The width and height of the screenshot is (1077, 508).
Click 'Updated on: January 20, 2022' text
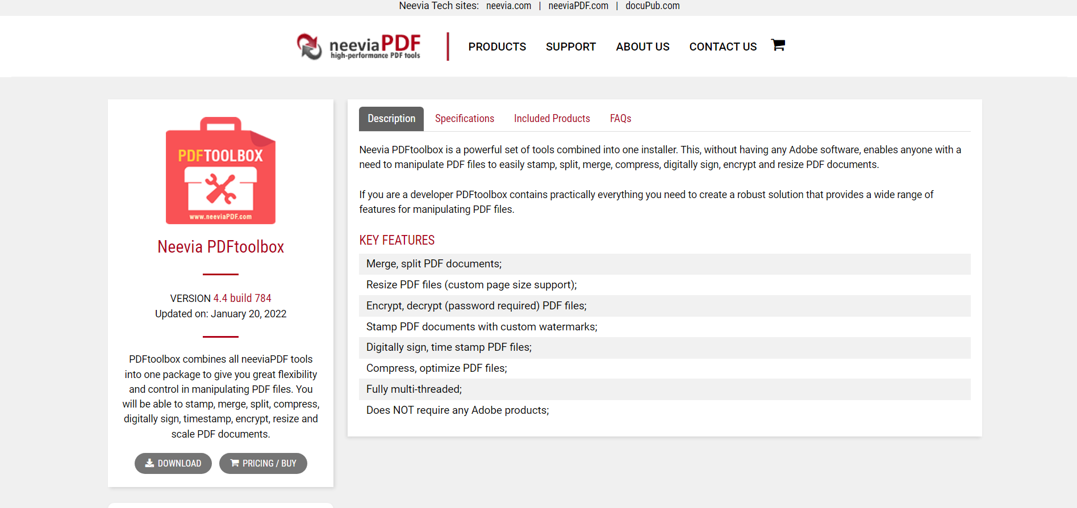click(x=220, y=314)
